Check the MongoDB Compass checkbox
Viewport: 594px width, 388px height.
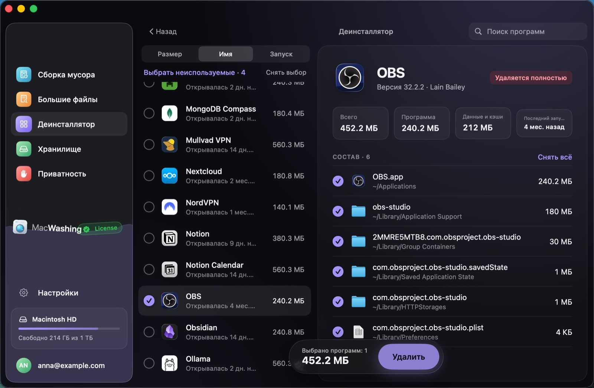coord(149,113)
